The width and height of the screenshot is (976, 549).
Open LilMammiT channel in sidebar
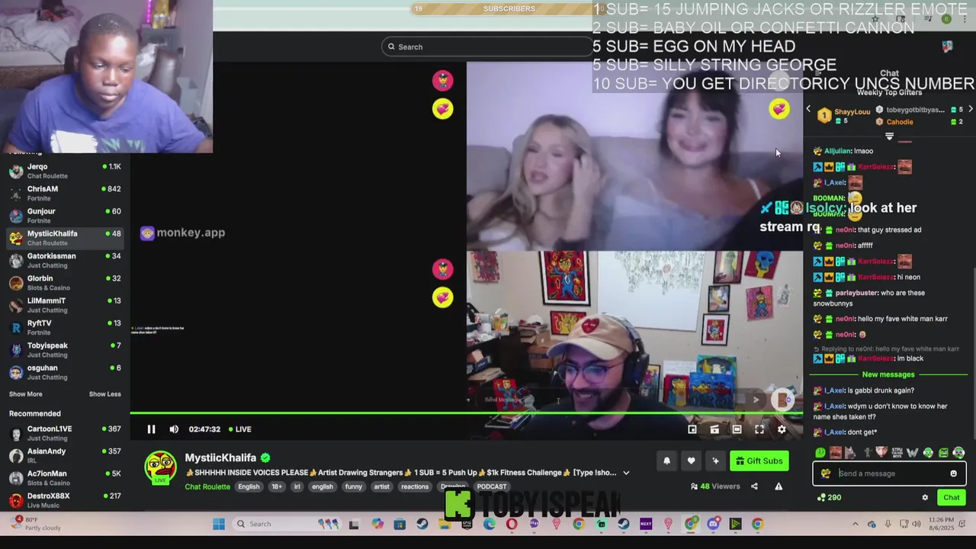[65, 305]
